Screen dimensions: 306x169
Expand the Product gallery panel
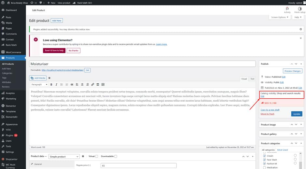pos(301,134)
